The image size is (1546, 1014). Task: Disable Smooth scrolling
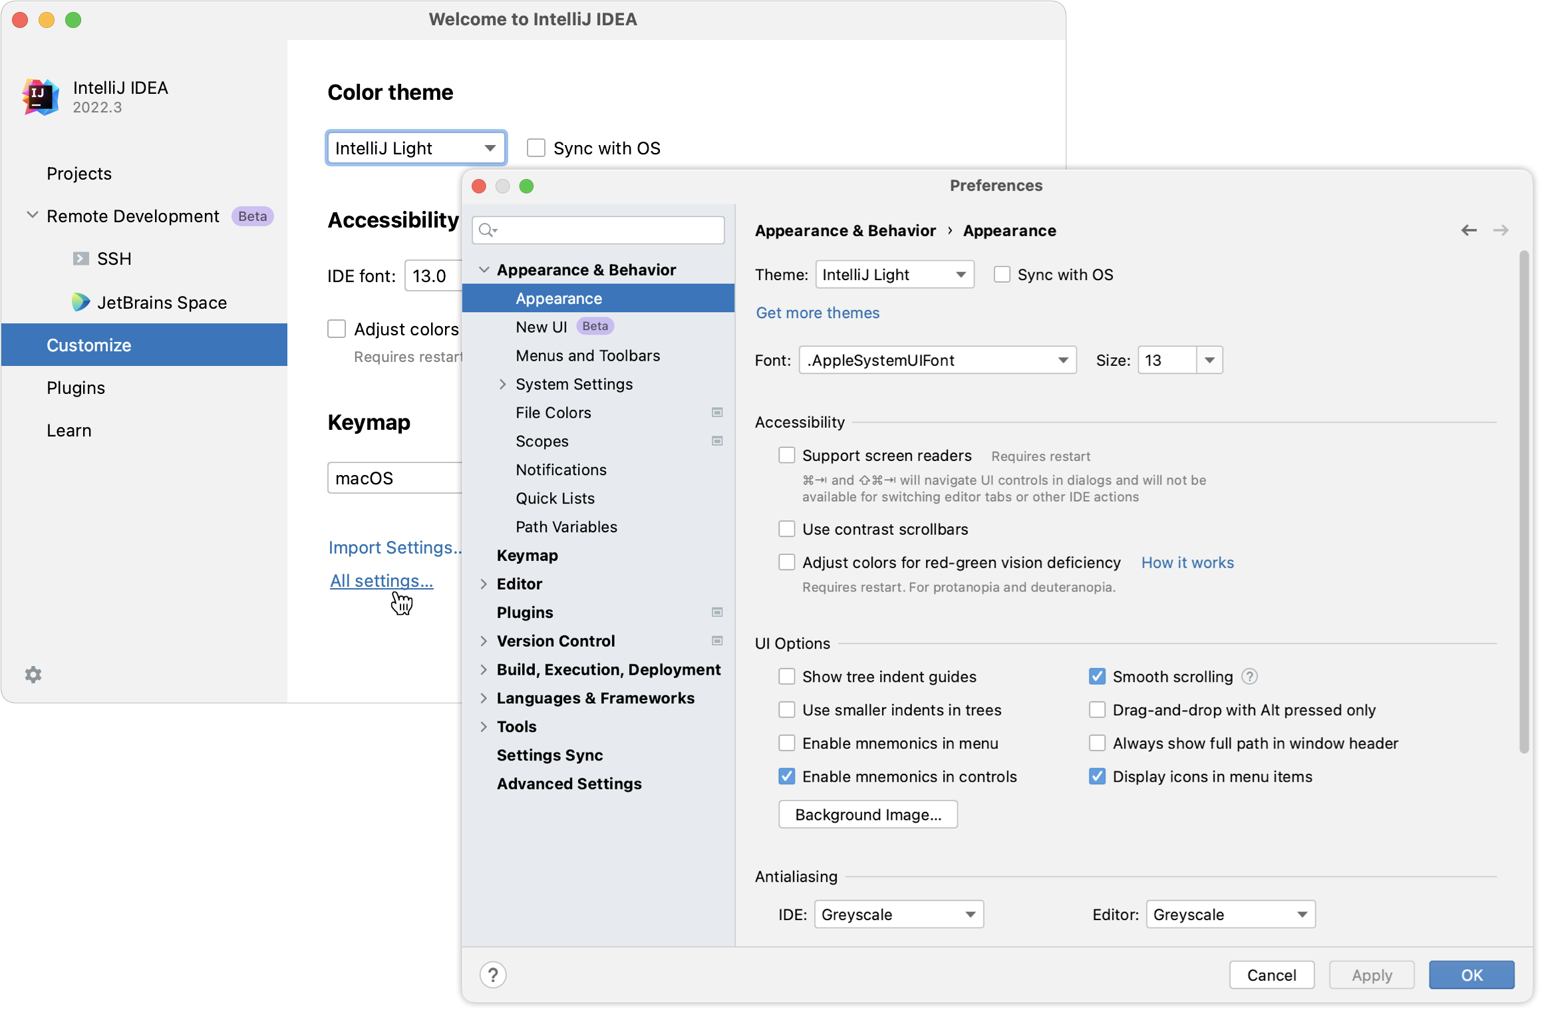pyautogui.click(x=1097, y=677)
